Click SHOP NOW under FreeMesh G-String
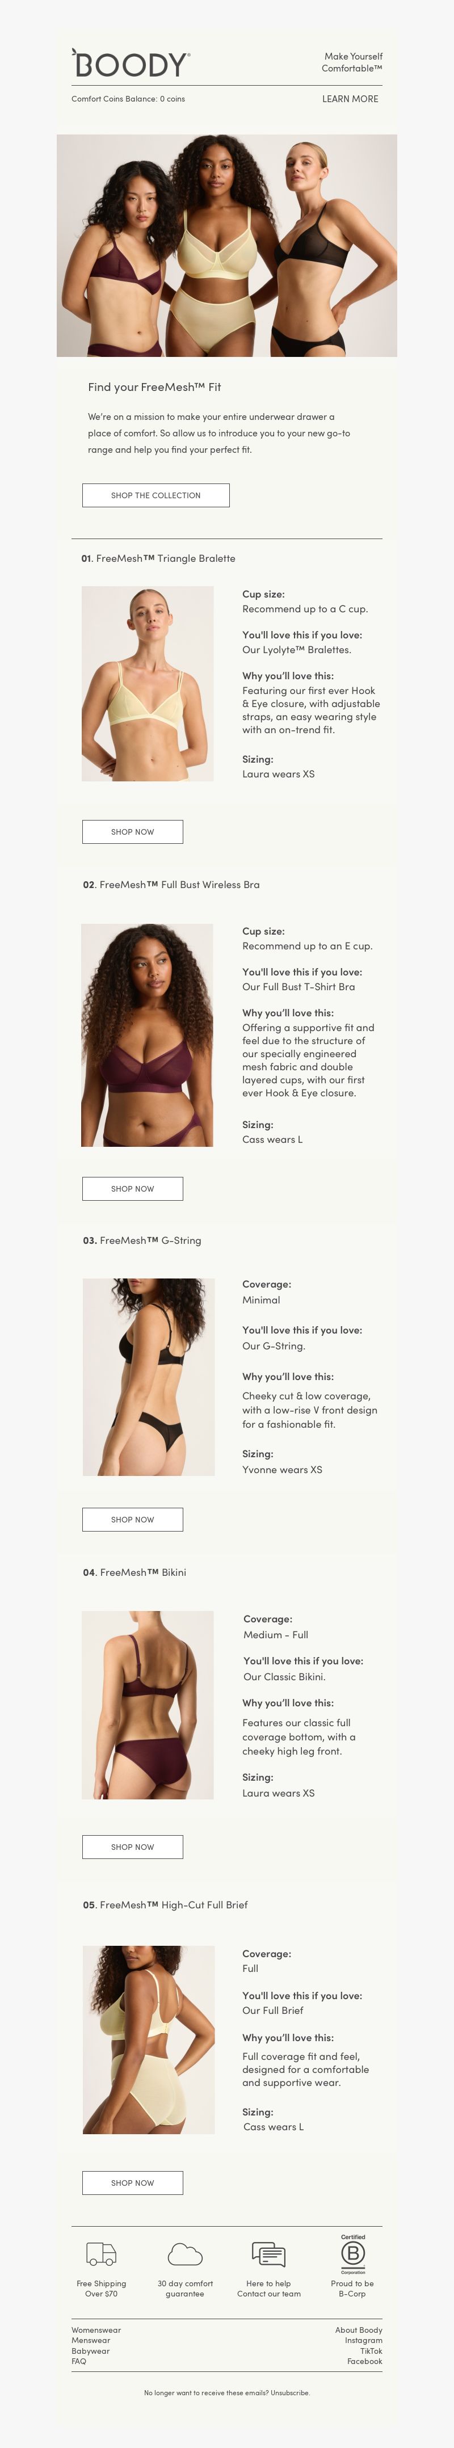The image size is (454, 2448). click(x=133, y=1520)
